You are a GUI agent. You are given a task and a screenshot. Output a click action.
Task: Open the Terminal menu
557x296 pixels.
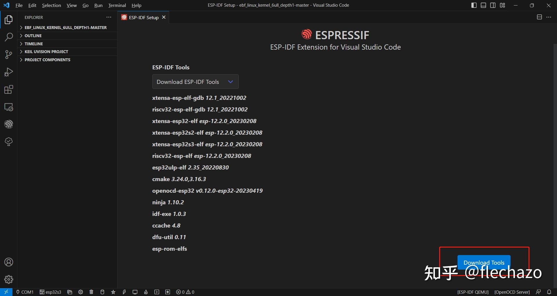point(117,5)
